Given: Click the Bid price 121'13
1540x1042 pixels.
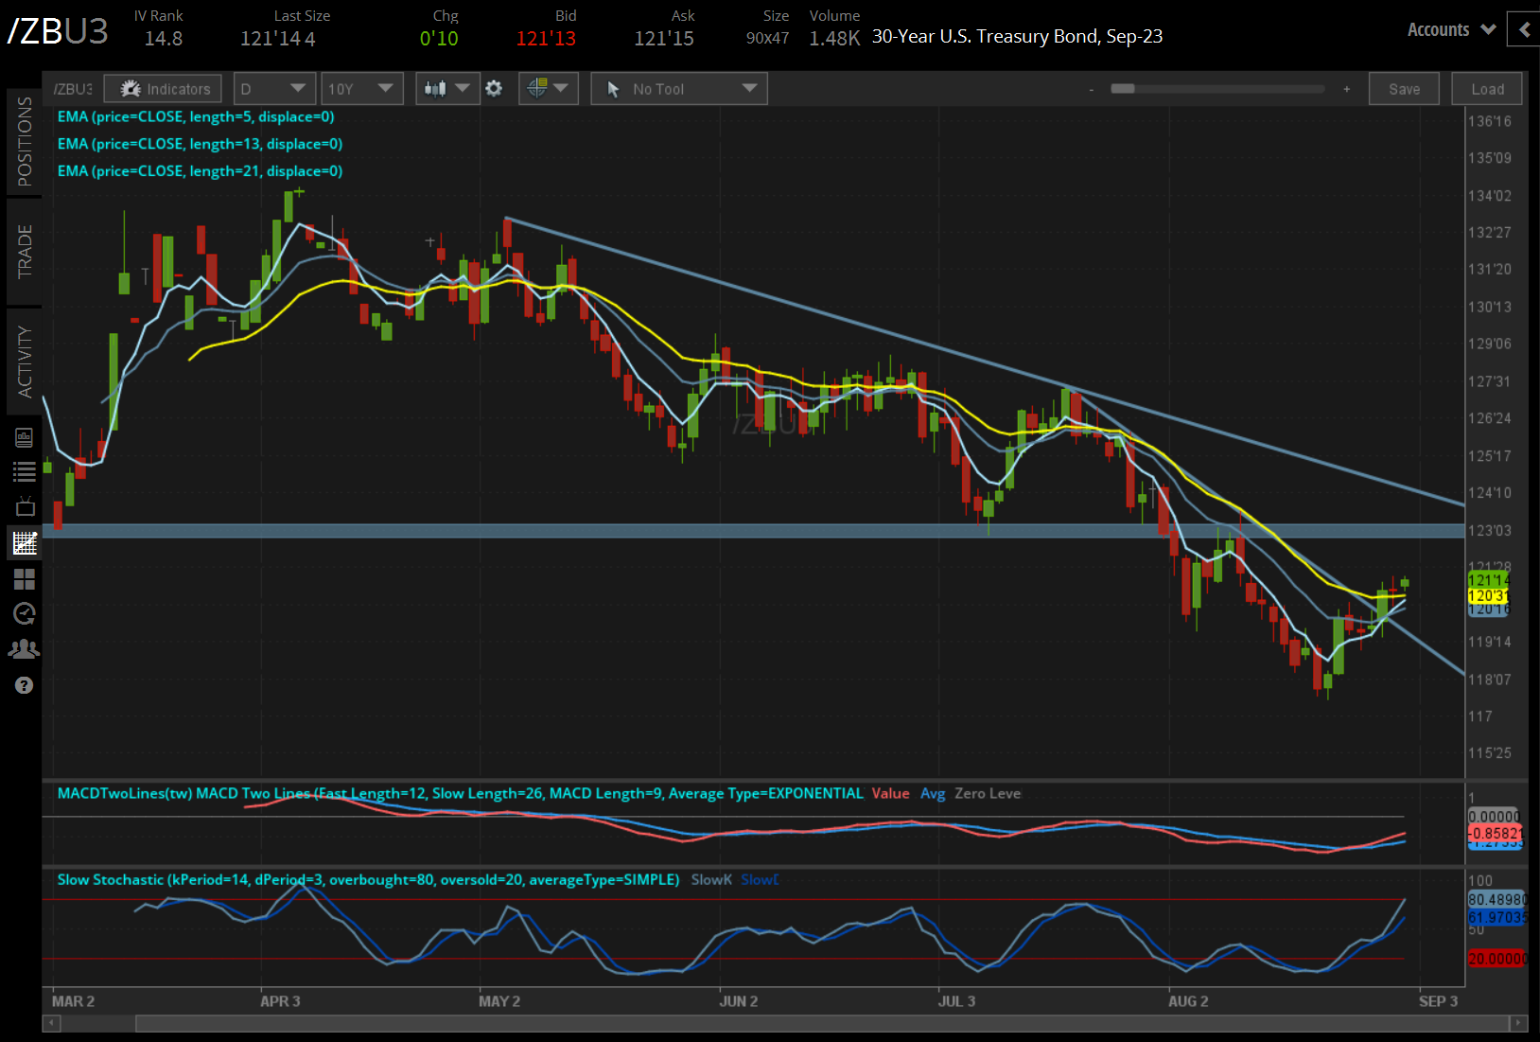Looking at the screenshot, I should click(x=546, y=39).
